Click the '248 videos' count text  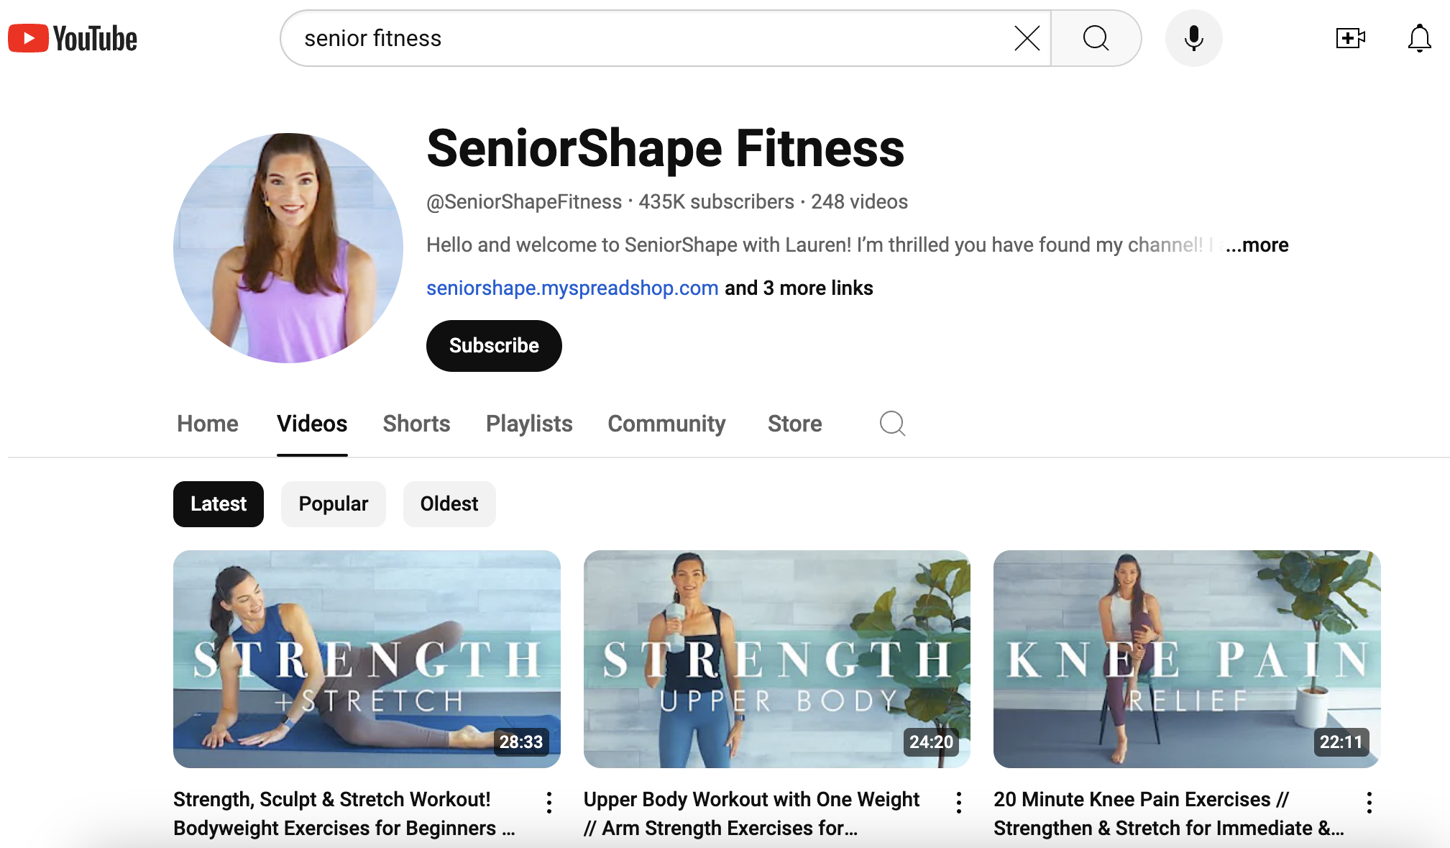(x=860, y=202)
